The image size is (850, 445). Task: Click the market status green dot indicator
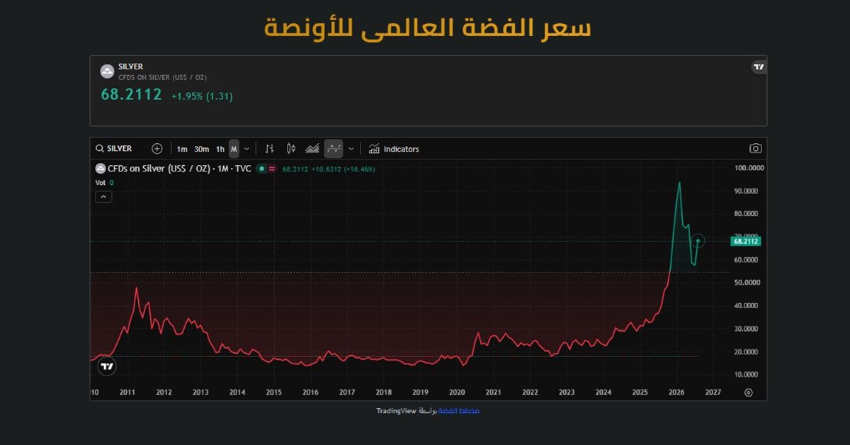pyautogui.click(x=261, y=169)
